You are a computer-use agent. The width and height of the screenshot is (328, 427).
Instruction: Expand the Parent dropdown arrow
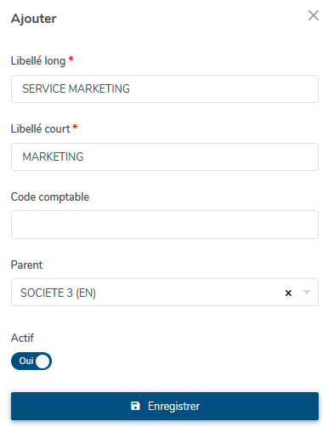point(307,292)
